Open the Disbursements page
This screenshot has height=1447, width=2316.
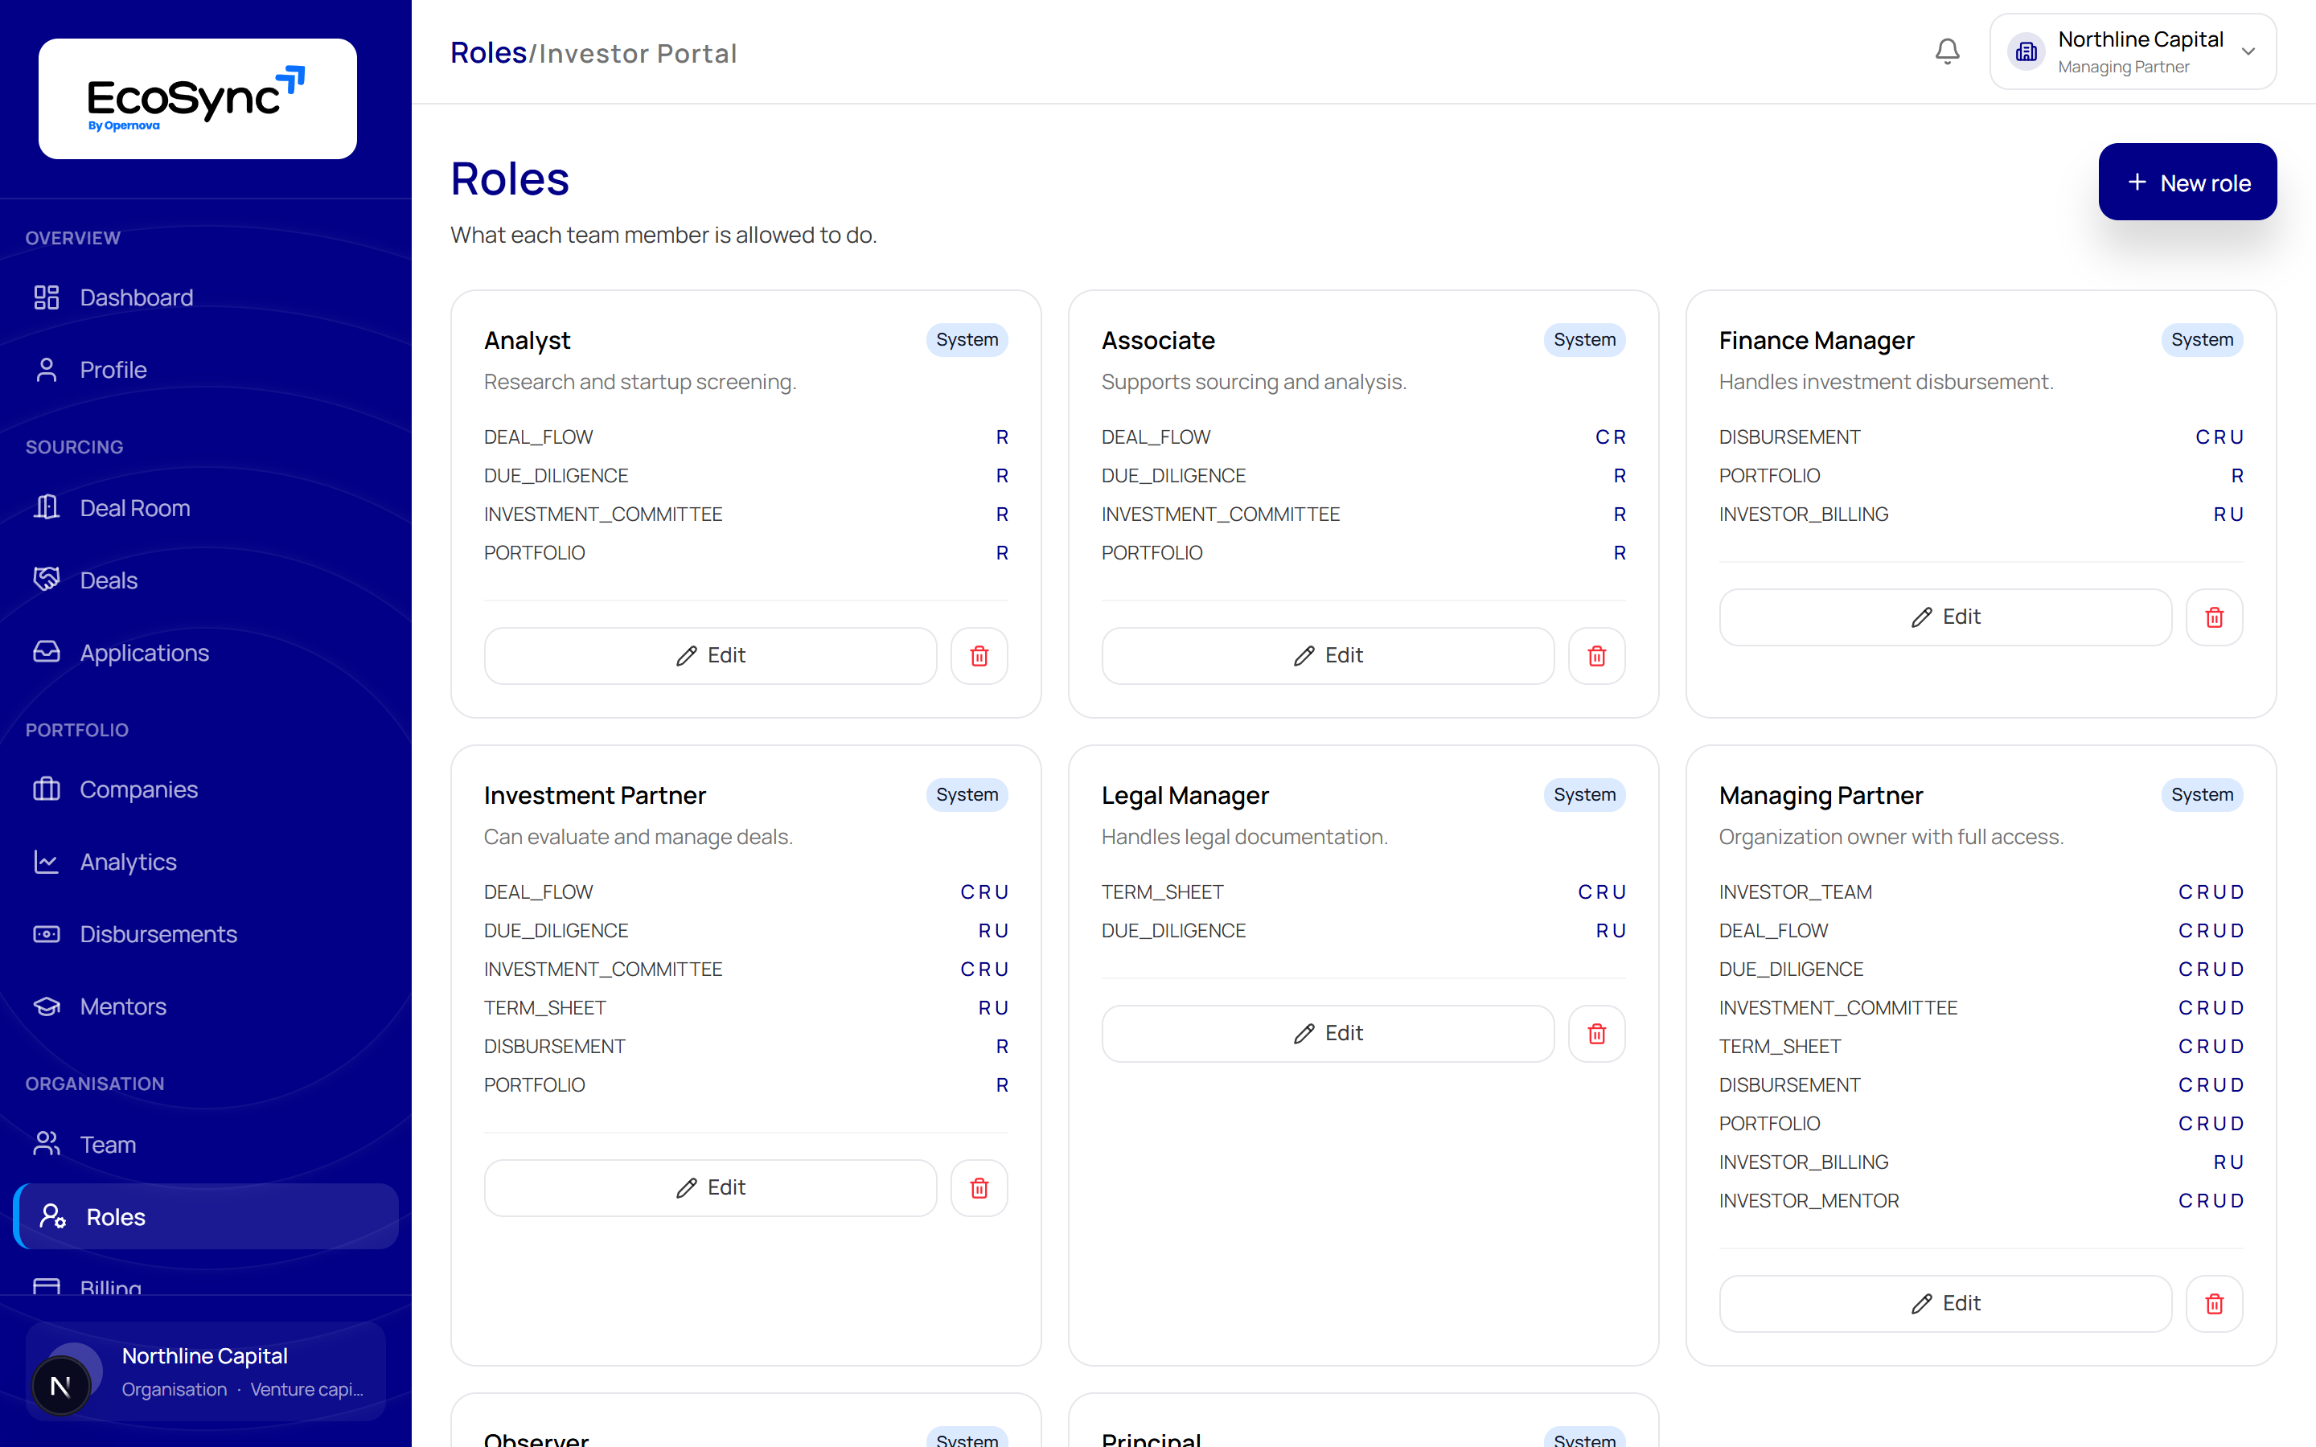tap(206, 934)
